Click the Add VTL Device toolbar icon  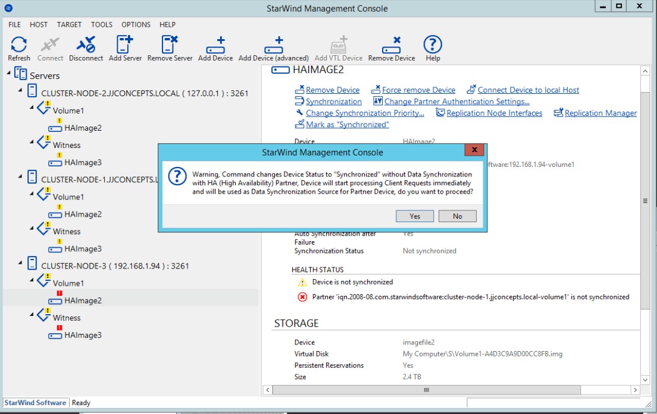click(339, 45)
